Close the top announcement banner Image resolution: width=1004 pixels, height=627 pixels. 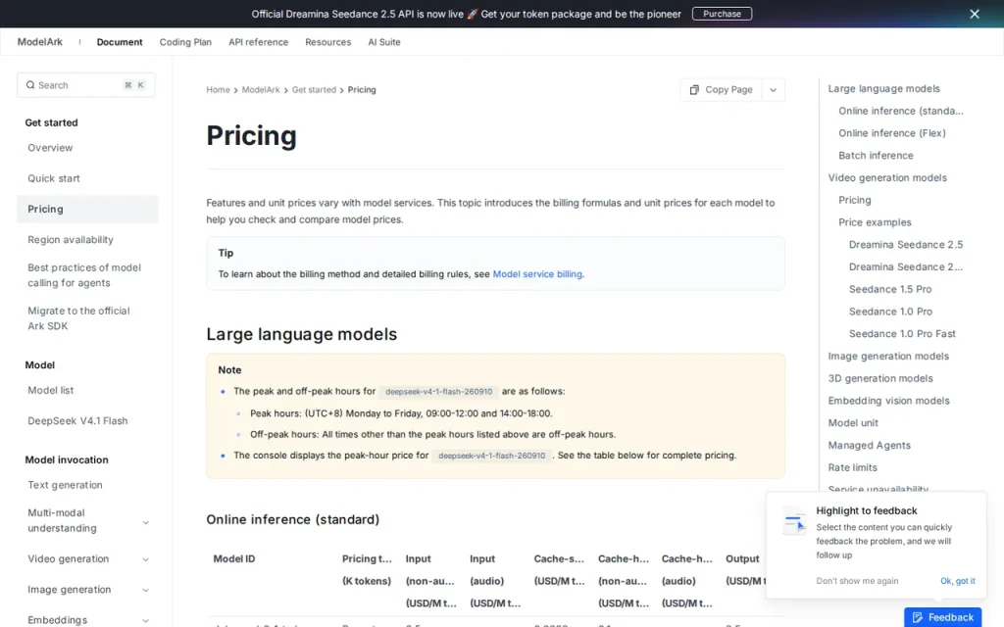(974, 14)
